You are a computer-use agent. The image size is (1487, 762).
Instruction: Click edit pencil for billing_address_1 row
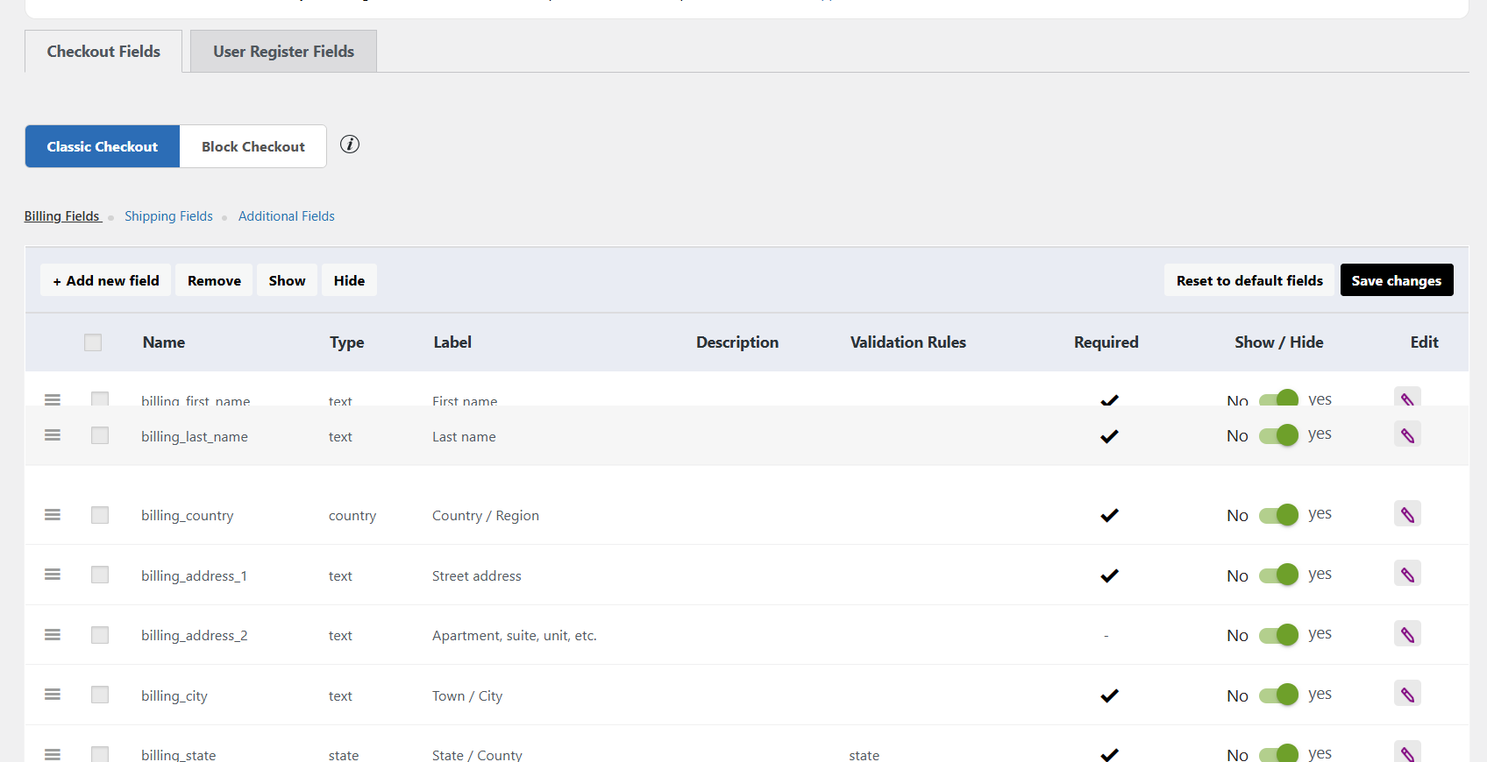[x=1407, y=575]
